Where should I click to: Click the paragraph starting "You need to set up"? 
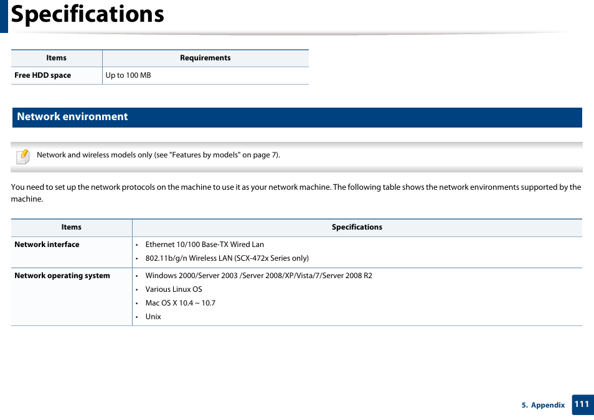coord(296,193)
